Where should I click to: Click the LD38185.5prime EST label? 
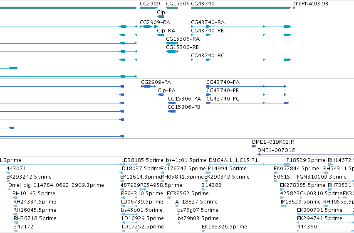coord(142,160)
